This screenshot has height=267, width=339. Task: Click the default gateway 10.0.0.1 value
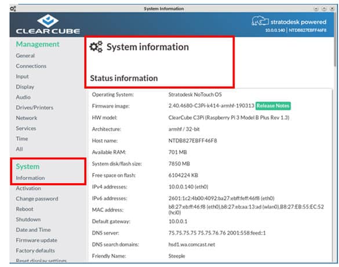pyautogui.click(x=178, y=221)
